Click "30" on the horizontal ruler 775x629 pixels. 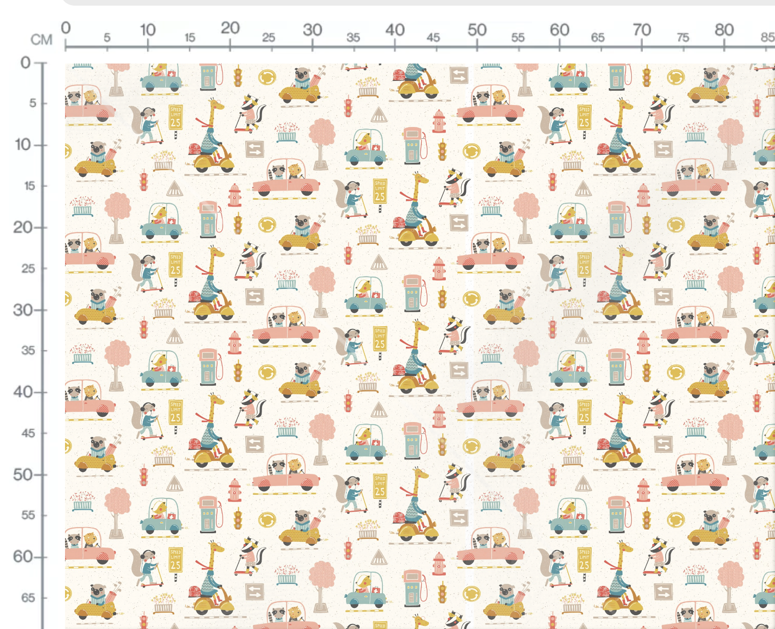coord(312,30)
